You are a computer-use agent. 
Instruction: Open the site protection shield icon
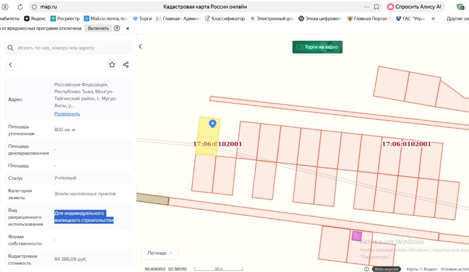tap(34, 7)
